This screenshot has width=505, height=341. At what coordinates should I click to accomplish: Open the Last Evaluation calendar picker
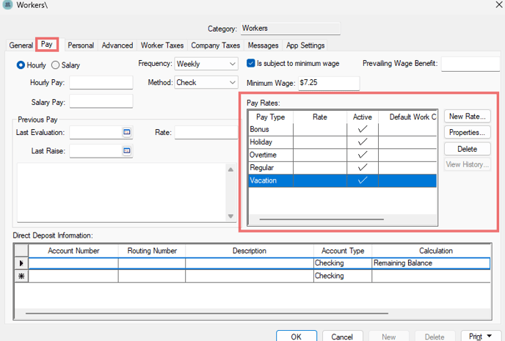pyautogui.click(x=126, y=133)
